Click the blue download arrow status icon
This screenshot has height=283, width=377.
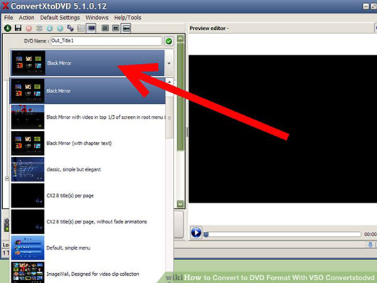point(371,245)
